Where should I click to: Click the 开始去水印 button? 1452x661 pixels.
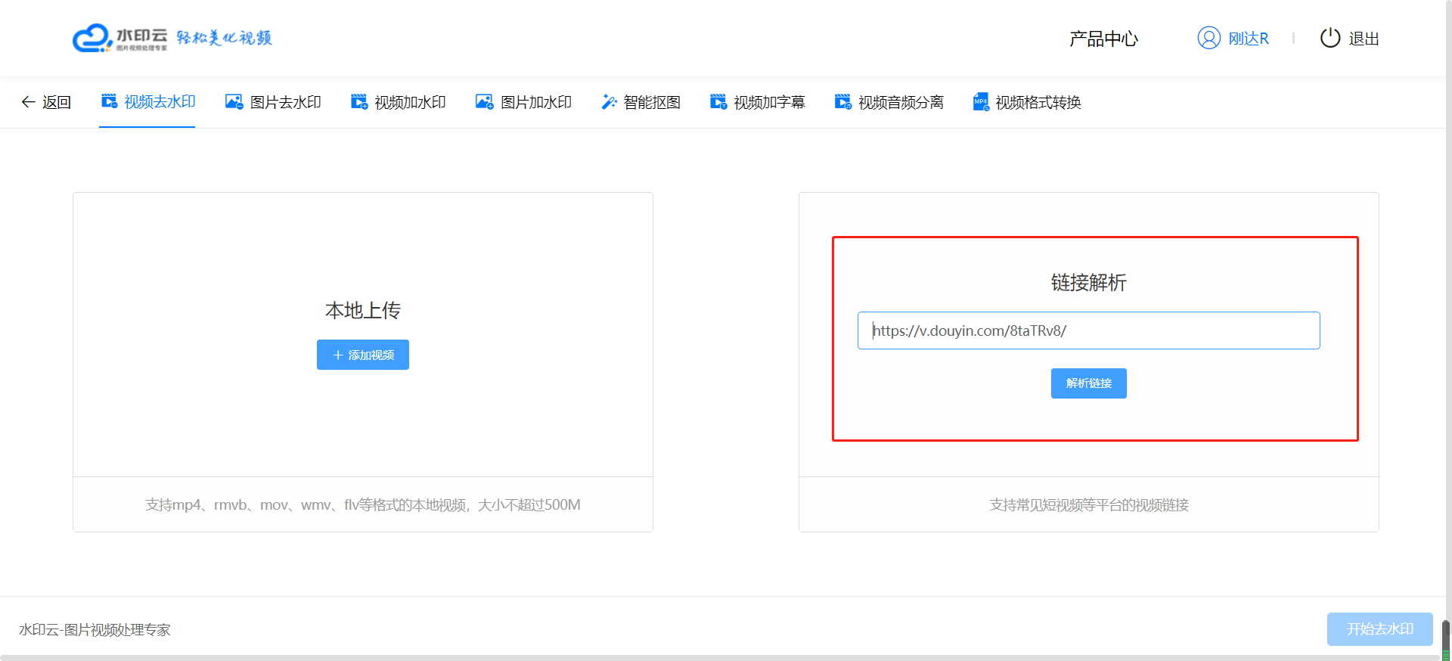click(x=1380, y=629)
